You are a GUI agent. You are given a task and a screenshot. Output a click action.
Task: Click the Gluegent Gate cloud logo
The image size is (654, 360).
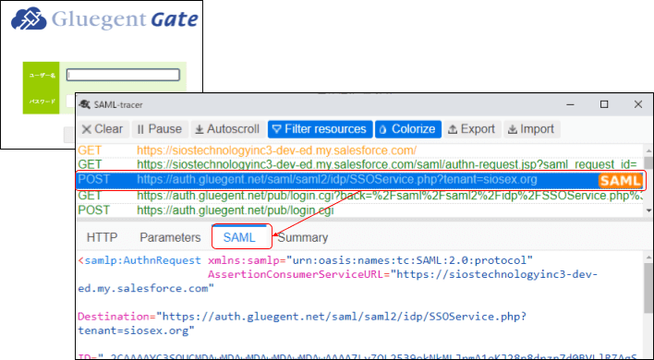[x=29, y=20]
